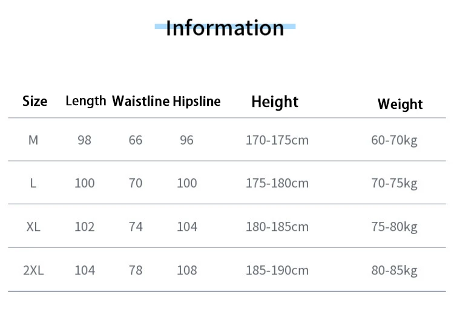Image resolution: width=454 pixels, height=312 pixels.
Task: Select the M size row label
Action: pyautogui.click(x=33, y=140)
